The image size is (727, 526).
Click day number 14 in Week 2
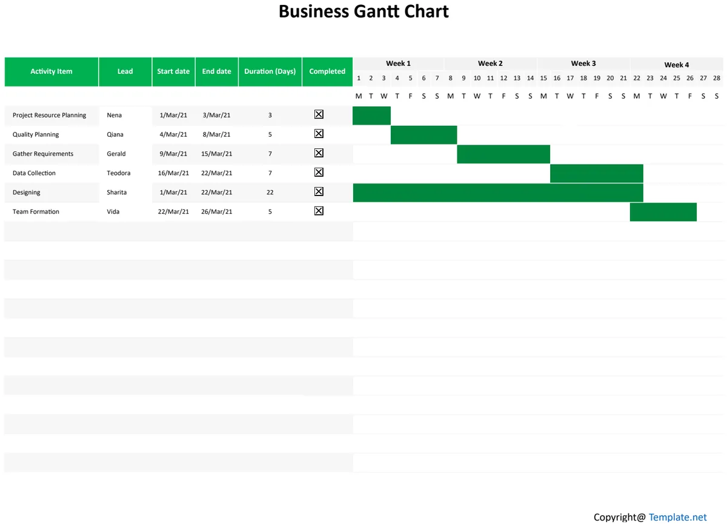[x=530, y=78]
